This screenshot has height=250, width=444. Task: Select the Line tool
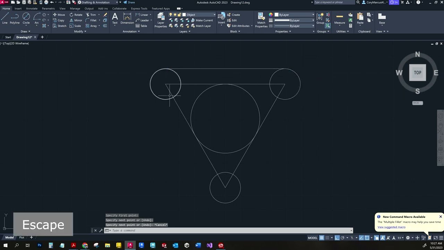click(x=5, y=19)
